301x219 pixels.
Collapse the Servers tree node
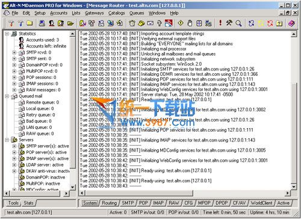click(7, 140)
